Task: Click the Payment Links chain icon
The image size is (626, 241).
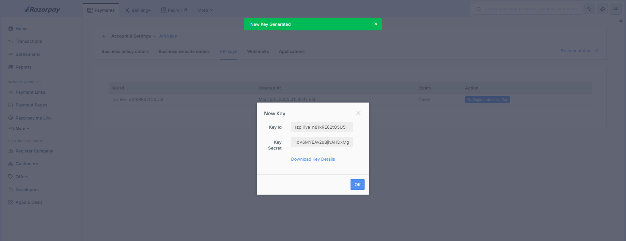Action: 10,92
